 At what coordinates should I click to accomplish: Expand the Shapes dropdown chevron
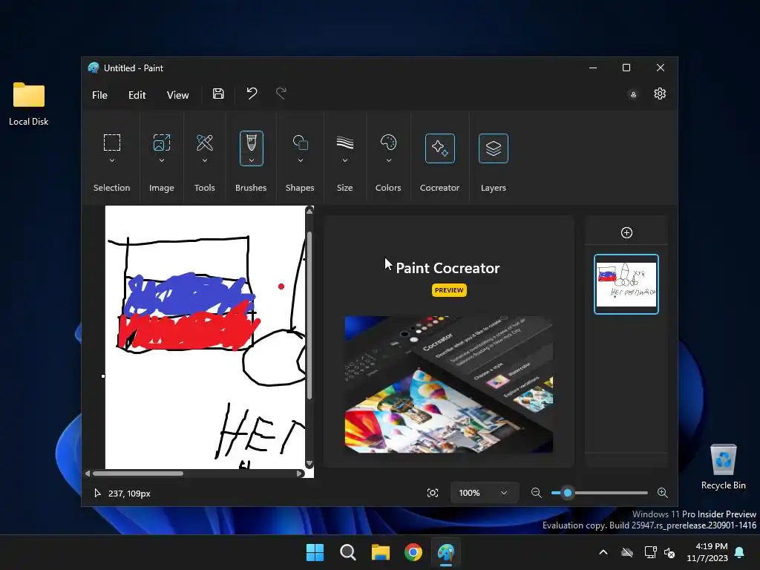point(300,160)
